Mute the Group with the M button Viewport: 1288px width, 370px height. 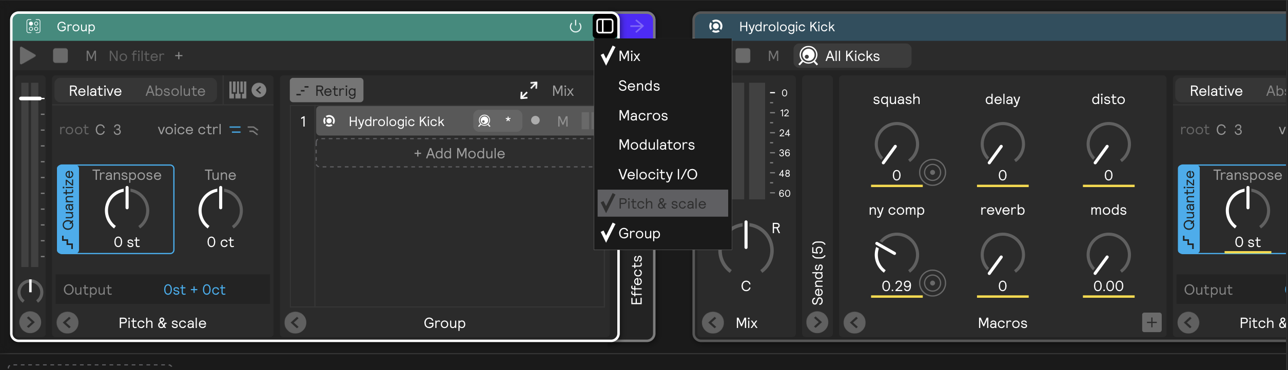tap(91, 56)
